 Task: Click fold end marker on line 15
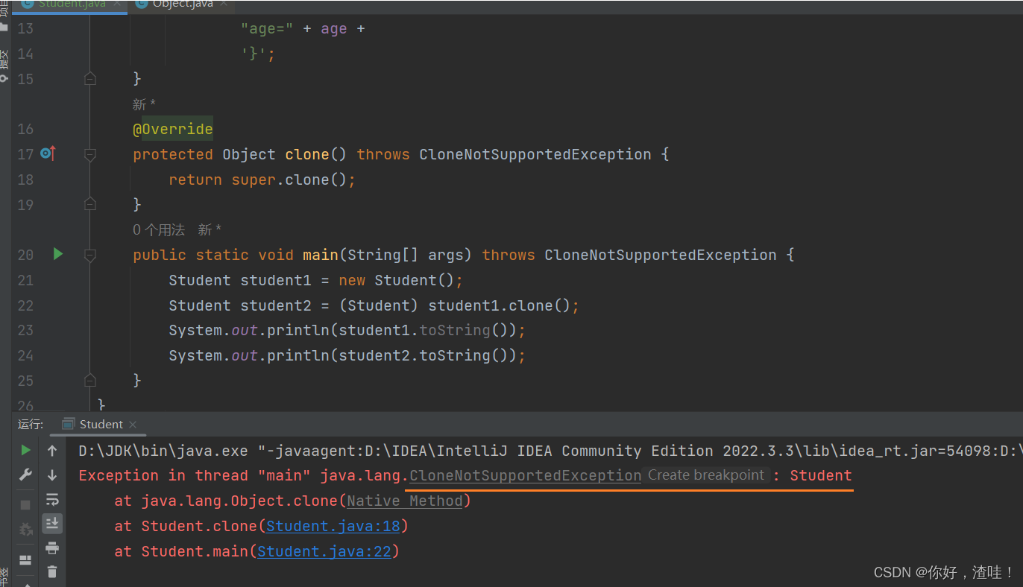pos(90,78)
